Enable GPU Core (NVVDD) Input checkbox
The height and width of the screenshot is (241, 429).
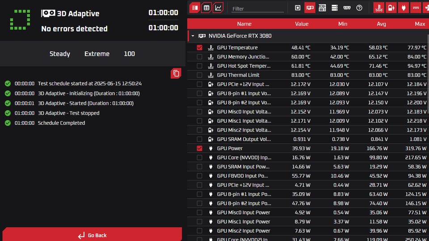(199, 157)
